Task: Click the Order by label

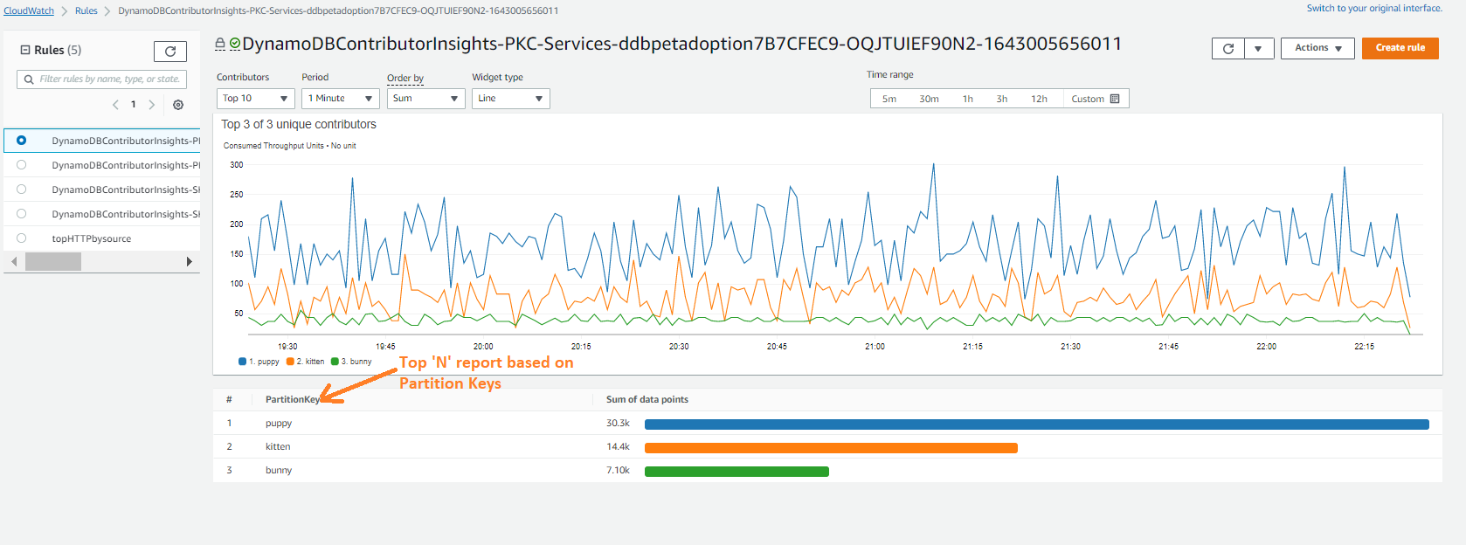Action: (x=405, y=78)
